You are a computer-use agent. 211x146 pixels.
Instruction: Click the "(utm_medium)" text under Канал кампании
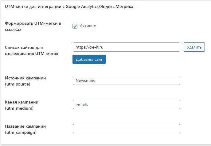pyautogui.click(x=19, y=108)
